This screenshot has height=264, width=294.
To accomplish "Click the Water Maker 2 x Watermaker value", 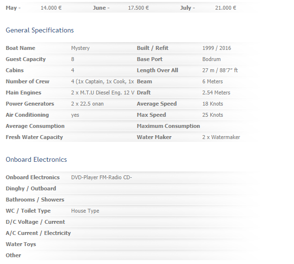I will [x=221, y=137].
